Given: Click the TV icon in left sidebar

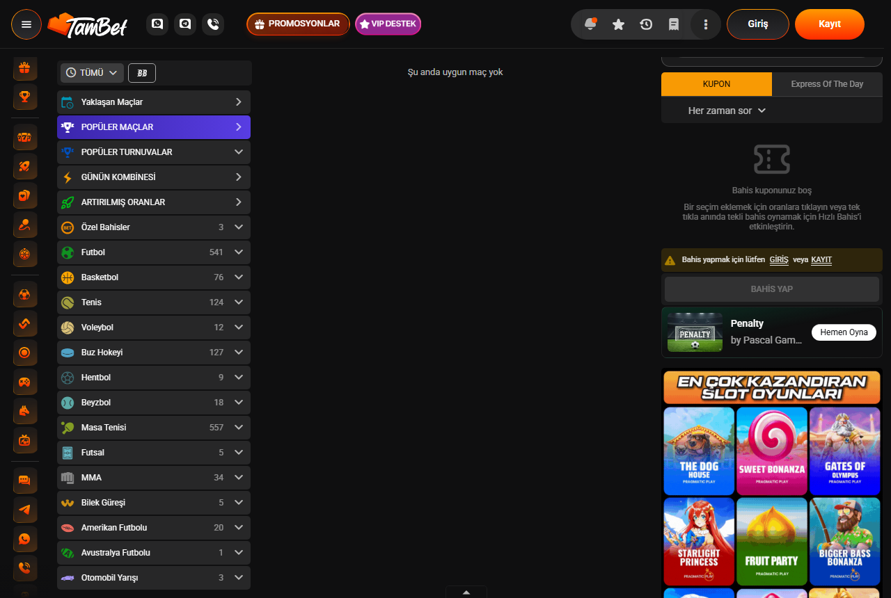Looking at the screenshot, I should tap(25, 441).
